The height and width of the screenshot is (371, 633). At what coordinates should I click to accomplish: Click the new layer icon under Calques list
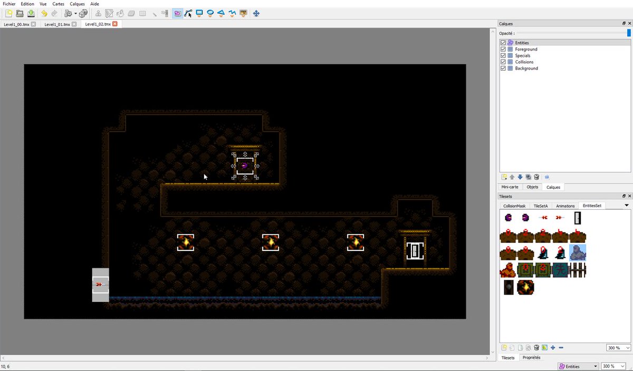tap(504, 177)
